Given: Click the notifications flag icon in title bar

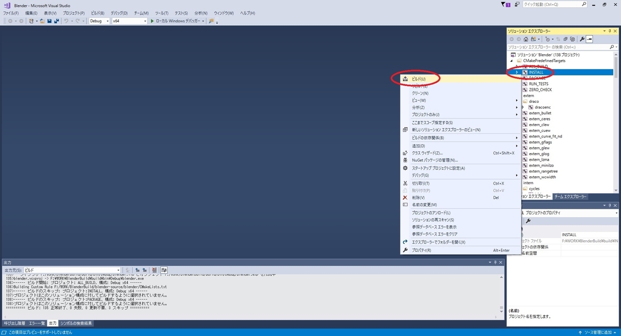Looking at the screenshot, I should [505, 4].
